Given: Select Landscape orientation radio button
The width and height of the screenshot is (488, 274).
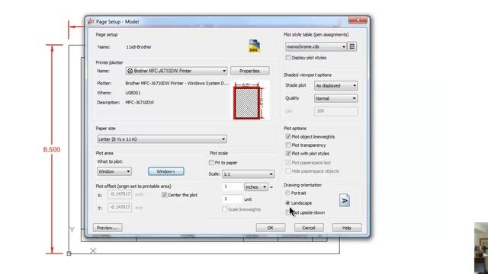Looking at the screenshot, I should pos(287,203).
